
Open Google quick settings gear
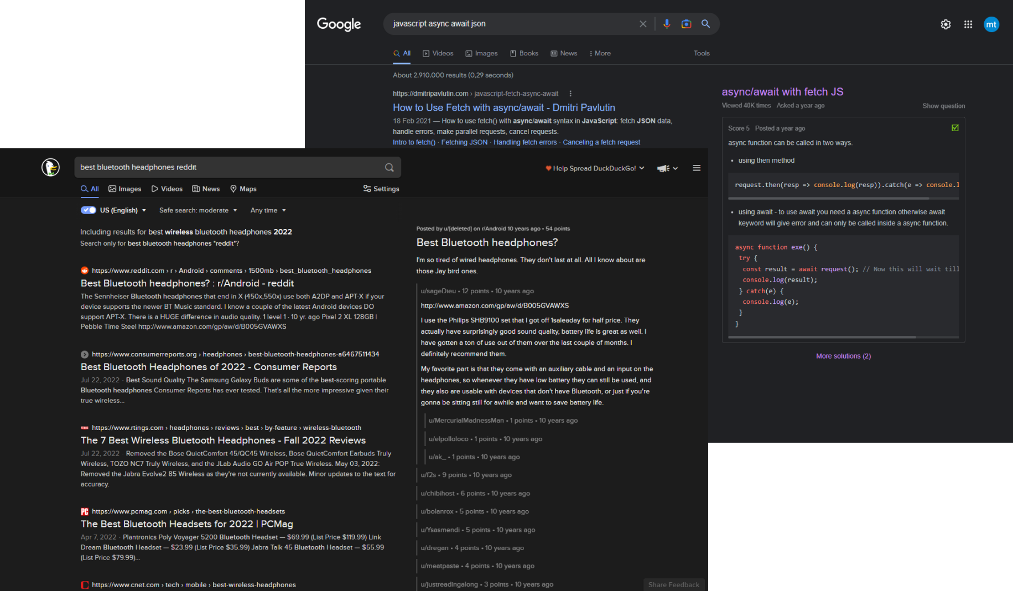point(946,24)
